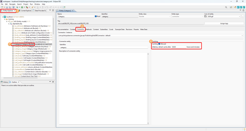
Task: Minimize the Entity Explorer panel
Action: coord(50,10)
